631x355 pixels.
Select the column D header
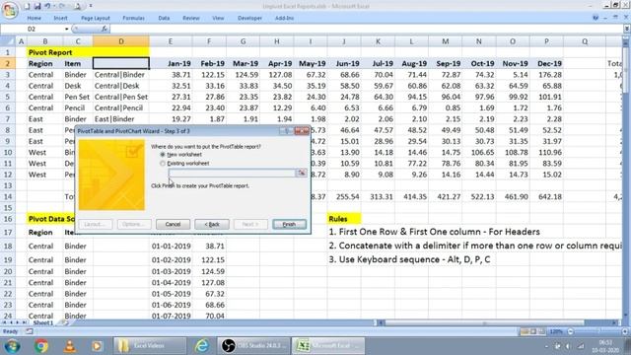[x=121, y=41]
